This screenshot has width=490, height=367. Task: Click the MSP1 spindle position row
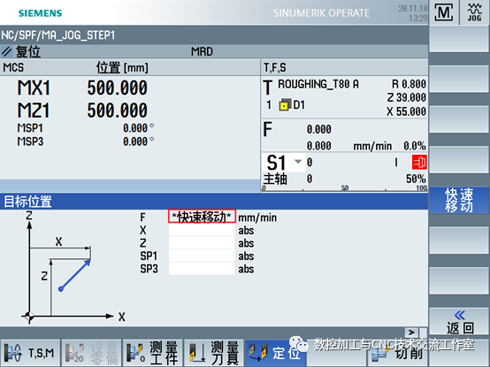[85, 128]
